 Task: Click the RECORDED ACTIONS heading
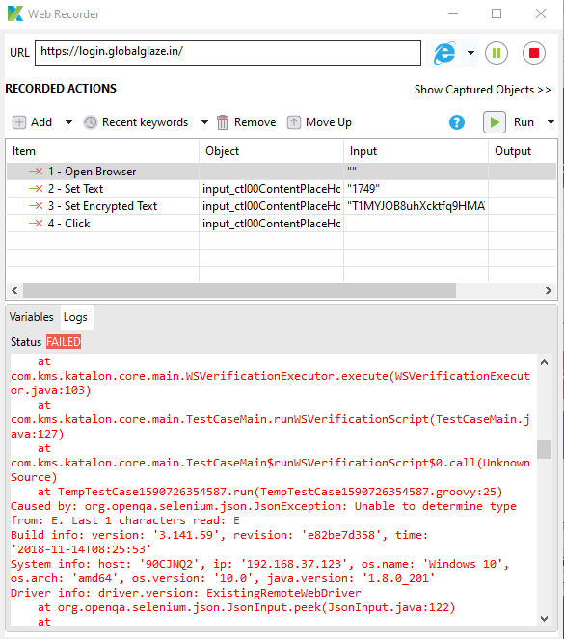click(61, 89)
